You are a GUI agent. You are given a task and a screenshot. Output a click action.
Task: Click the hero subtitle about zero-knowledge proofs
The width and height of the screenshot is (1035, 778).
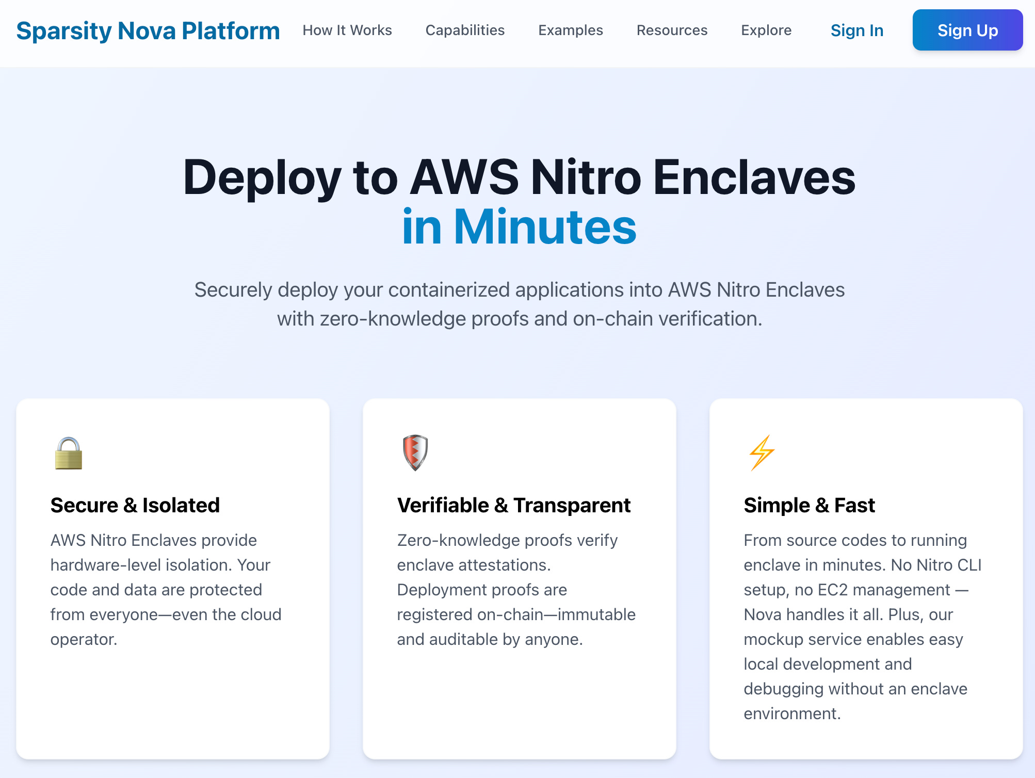[x=519, y=304]
